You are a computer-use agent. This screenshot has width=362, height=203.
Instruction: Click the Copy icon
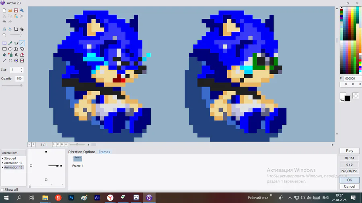10,16
